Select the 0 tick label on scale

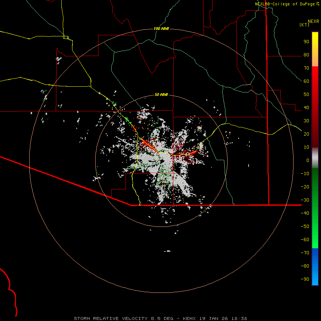click(308, 160)
